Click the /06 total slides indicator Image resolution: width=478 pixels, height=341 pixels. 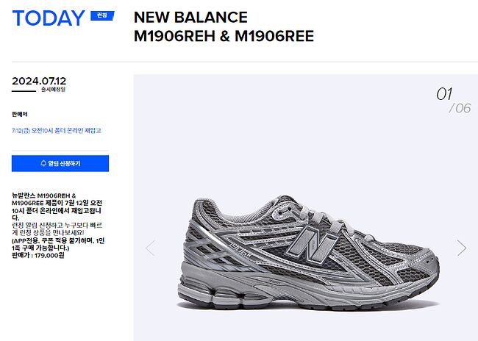coord(460,108)
